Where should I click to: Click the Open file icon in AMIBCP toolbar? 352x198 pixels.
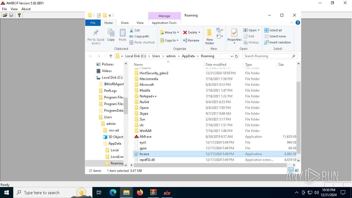tap(5, 15)
